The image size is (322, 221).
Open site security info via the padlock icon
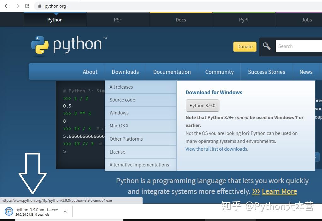point(39,6)
